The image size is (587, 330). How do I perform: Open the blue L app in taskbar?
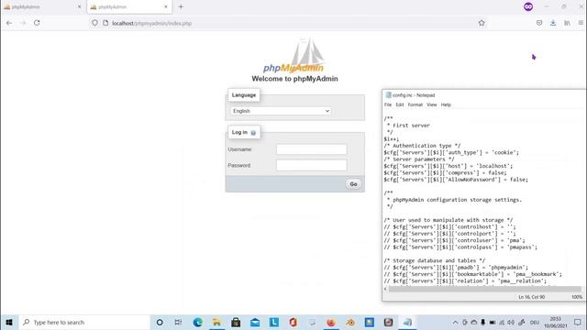pyautogui.click(x=274, y=322)
